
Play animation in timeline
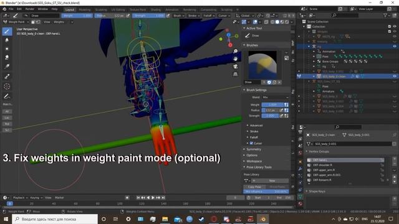153,198
